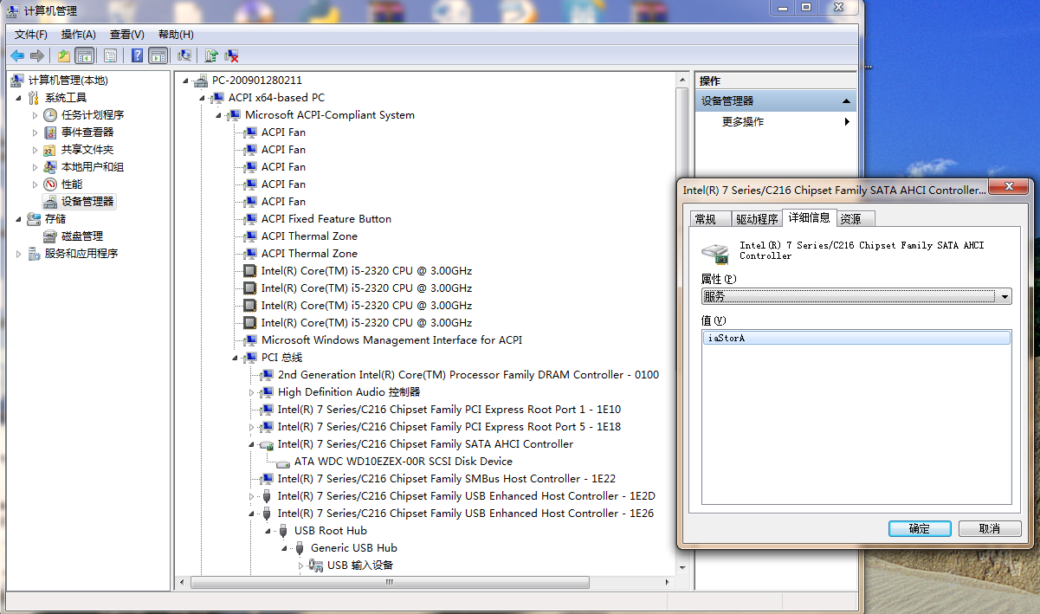The width and height of the screenshot is (1040, 614).
Task: Switch to the 驱动程序 tab
Action: (x=756, y=218)
